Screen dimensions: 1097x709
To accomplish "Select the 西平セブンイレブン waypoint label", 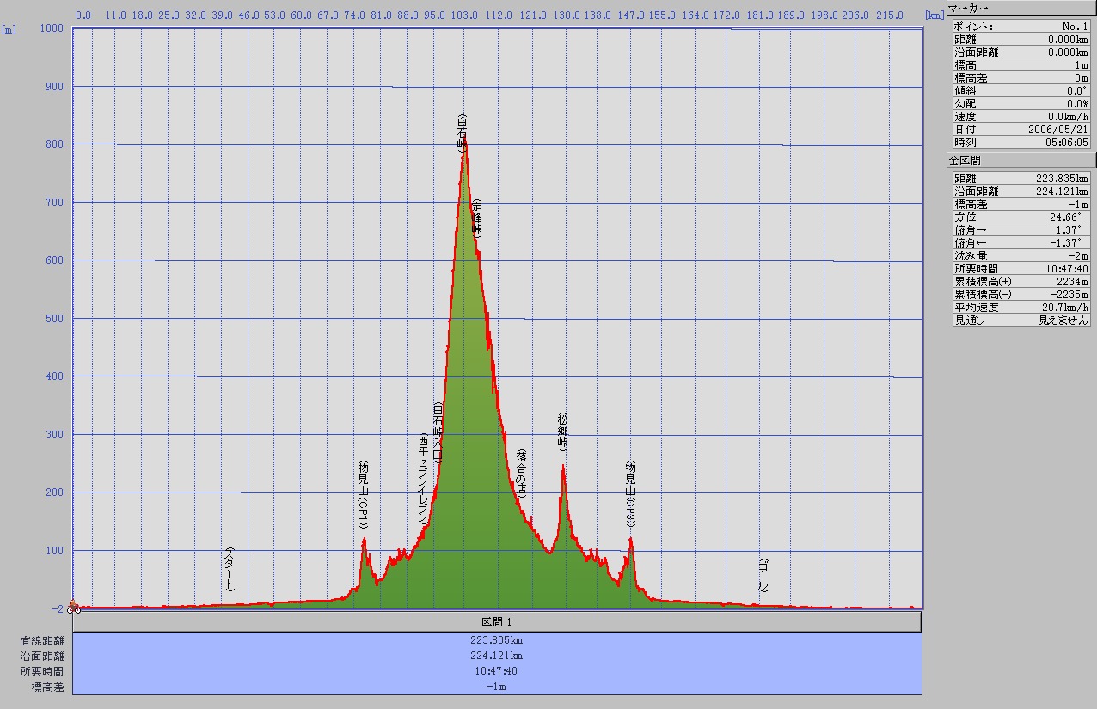I will coord(423,480).
